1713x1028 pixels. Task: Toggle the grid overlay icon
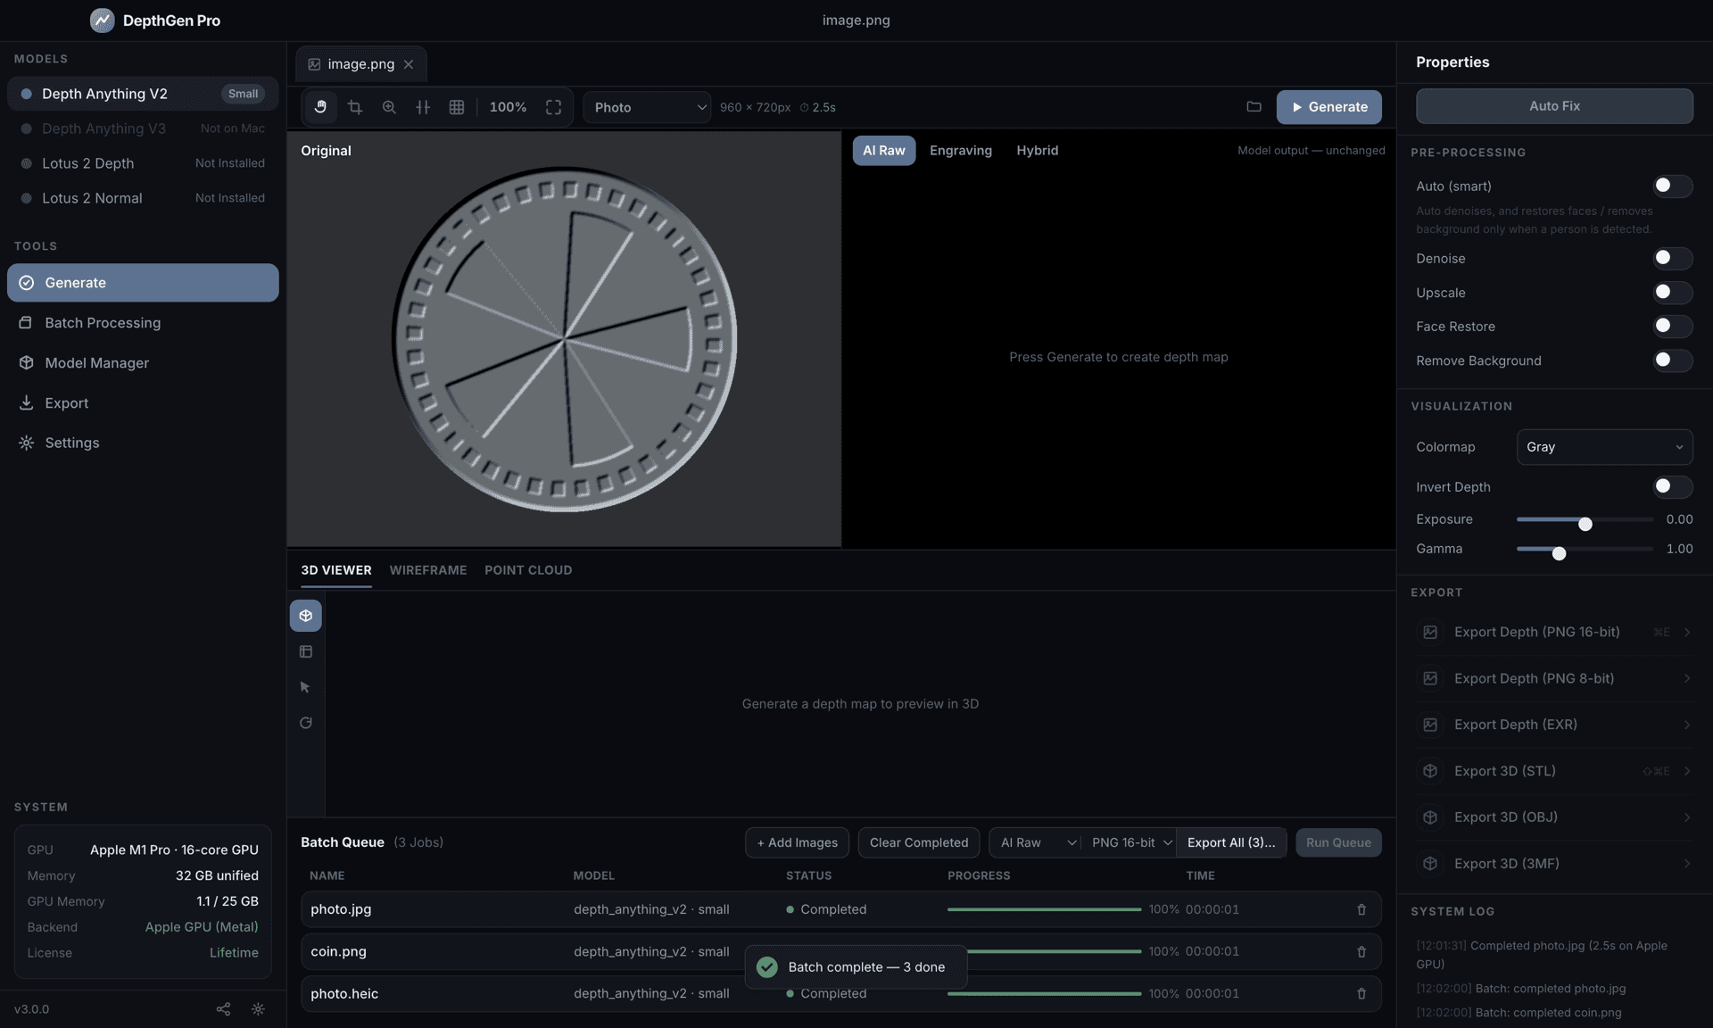[457, 107]
